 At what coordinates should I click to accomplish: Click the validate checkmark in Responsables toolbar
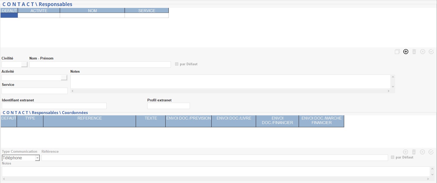[x=431, y=52]
